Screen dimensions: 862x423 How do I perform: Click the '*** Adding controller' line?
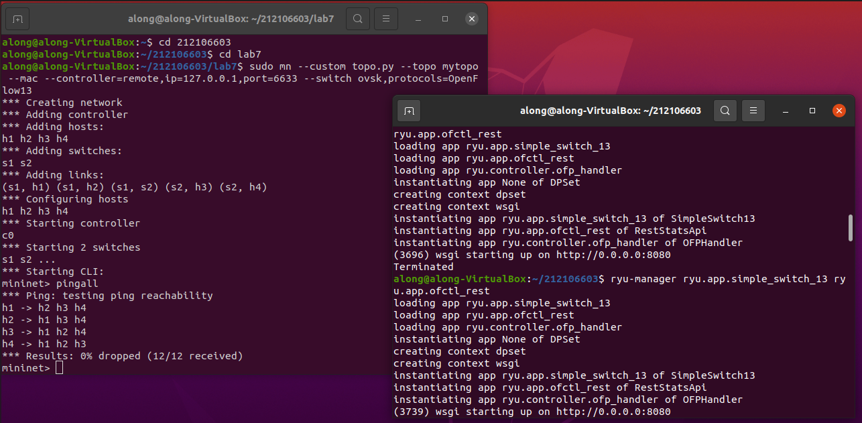[x=65, y=115]
